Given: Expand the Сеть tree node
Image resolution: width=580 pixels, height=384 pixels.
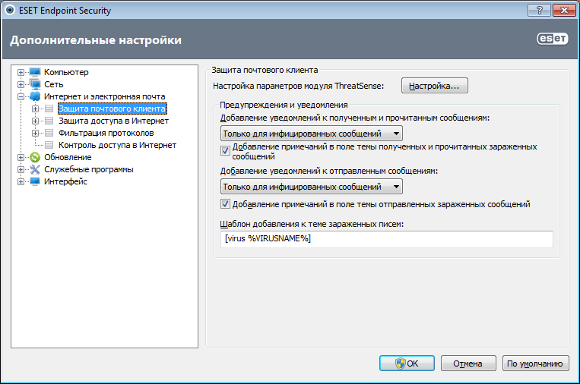Looking at the screenshot, I should click(21, 84).
